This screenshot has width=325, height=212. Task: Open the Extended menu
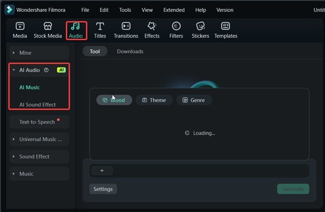click(x=174, y=10)
